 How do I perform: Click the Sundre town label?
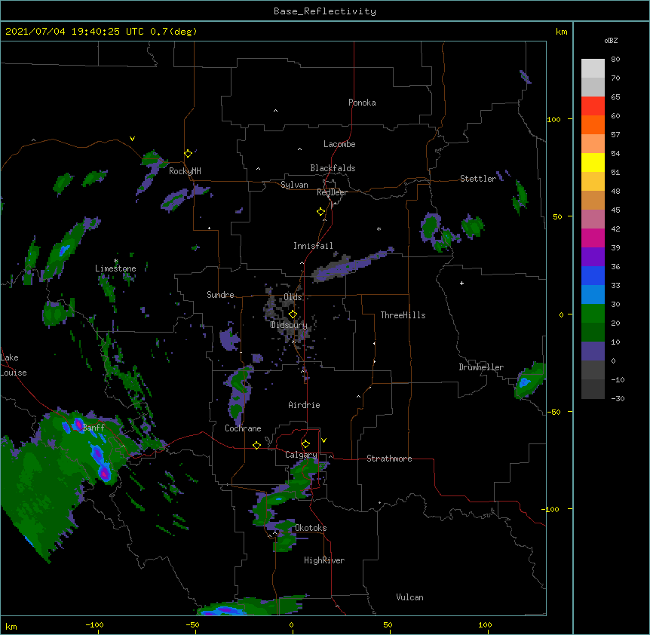pyautogui.click(x=220, y=295)
